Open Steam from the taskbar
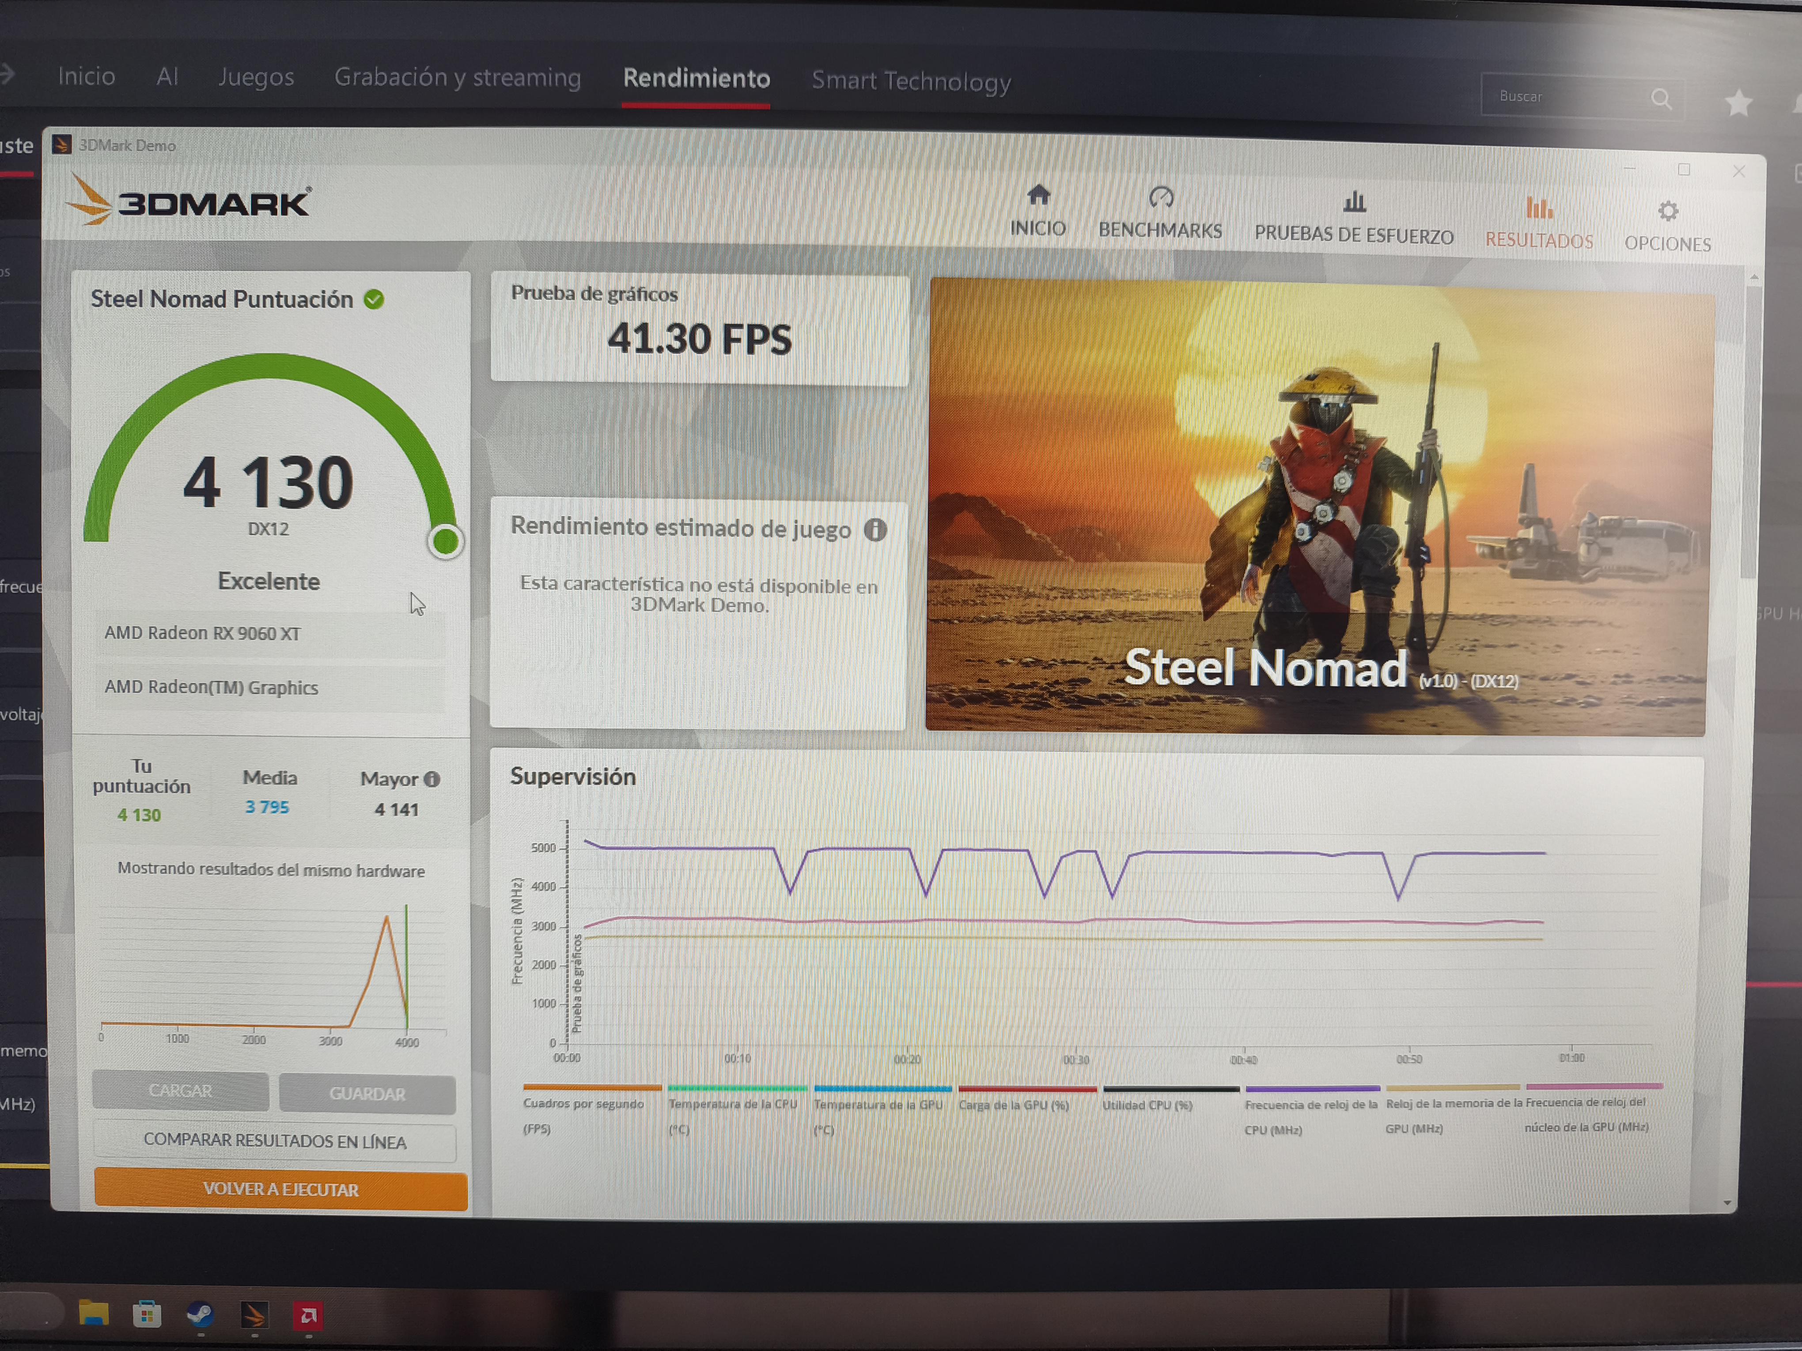Image resolution: width=1802 pixels, height=1351 pixels. click(x=201, y=1314)
